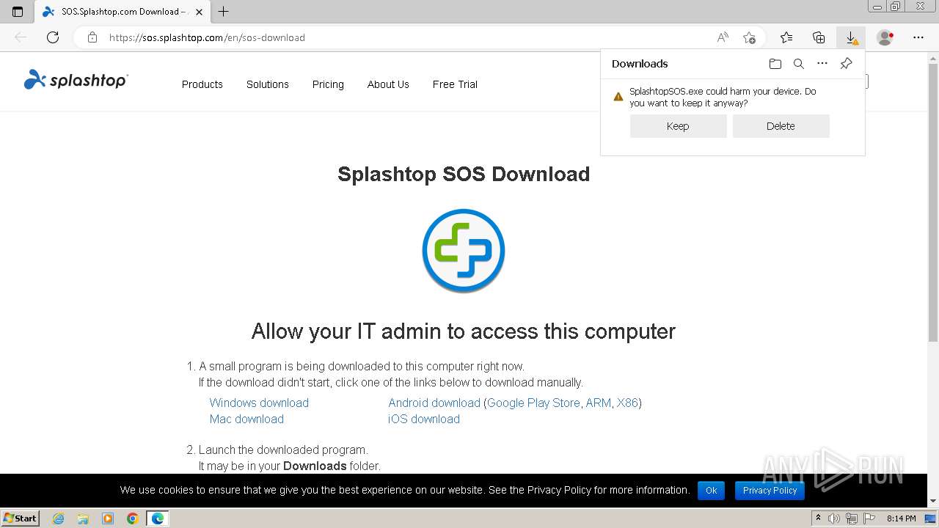939x528 pixels.
Task: Open the volume tray icon
Action: tap(833, 518)
